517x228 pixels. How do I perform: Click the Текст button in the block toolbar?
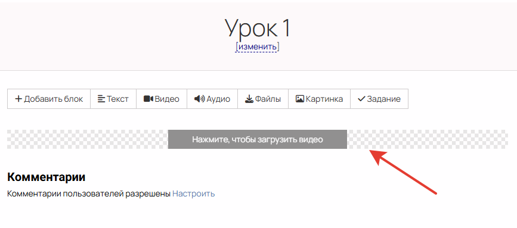point(113,99)
